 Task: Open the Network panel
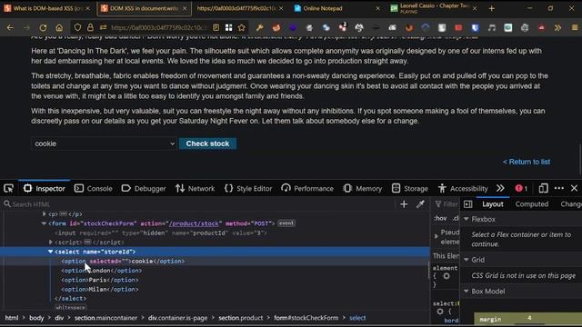coord(195,188)
